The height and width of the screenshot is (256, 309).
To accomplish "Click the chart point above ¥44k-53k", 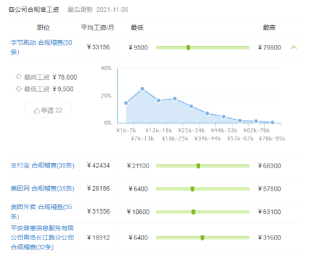I will pyautogui.click(x=224, y=117).
